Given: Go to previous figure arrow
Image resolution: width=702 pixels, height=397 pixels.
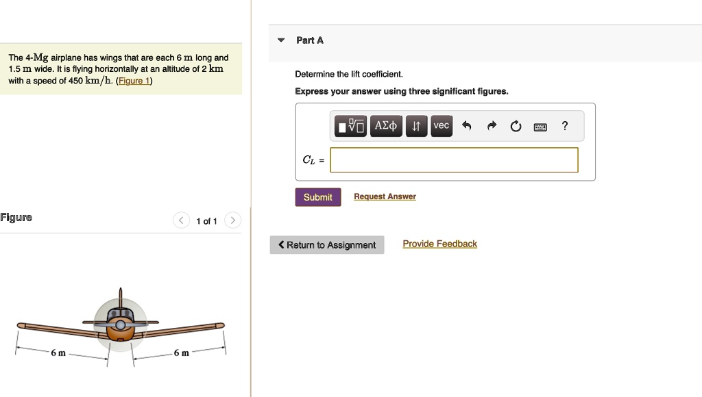Looking at the screenshot, I should [x=181, y=220].
